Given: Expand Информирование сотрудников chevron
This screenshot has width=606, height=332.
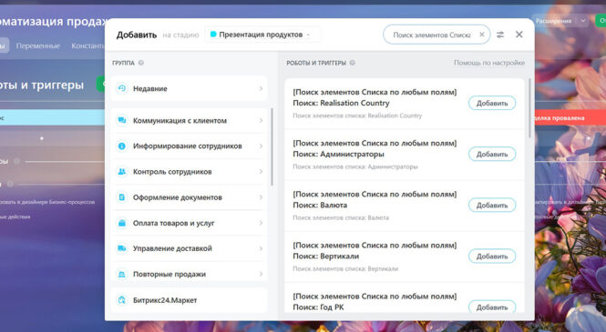Looking at the screenshot, I should click(x=261, y=146).
